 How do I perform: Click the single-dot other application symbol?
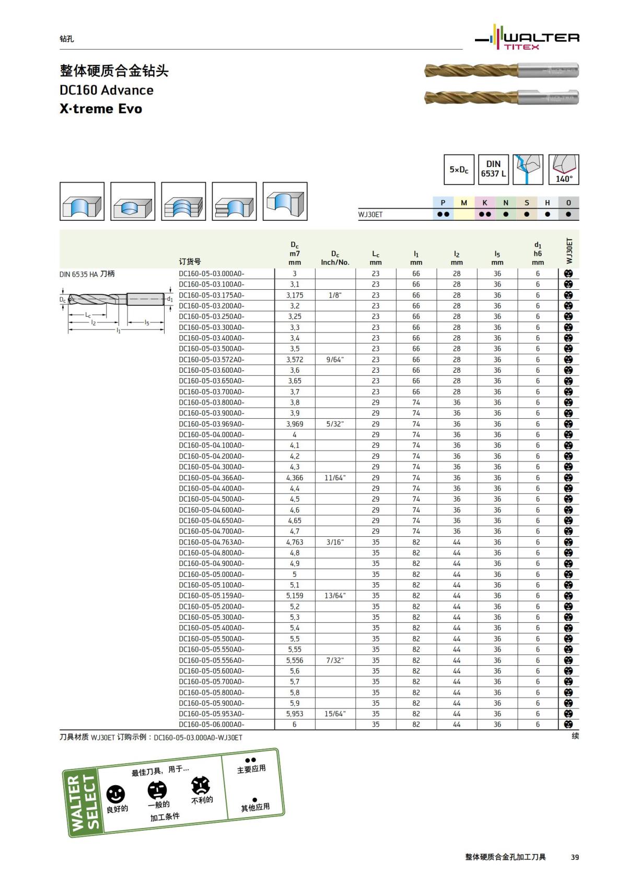tap(254, 800)
